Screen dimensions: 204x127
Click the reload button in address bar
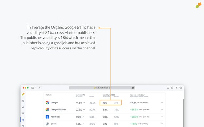[x=133, y=88]
